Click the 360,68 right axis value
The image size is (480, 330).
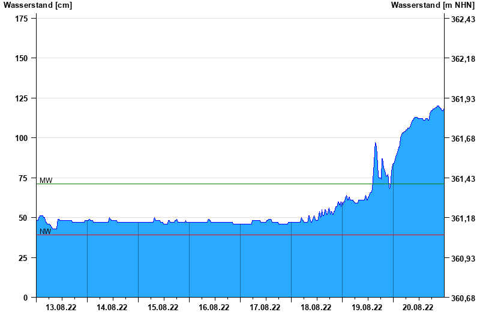(463, 298)
